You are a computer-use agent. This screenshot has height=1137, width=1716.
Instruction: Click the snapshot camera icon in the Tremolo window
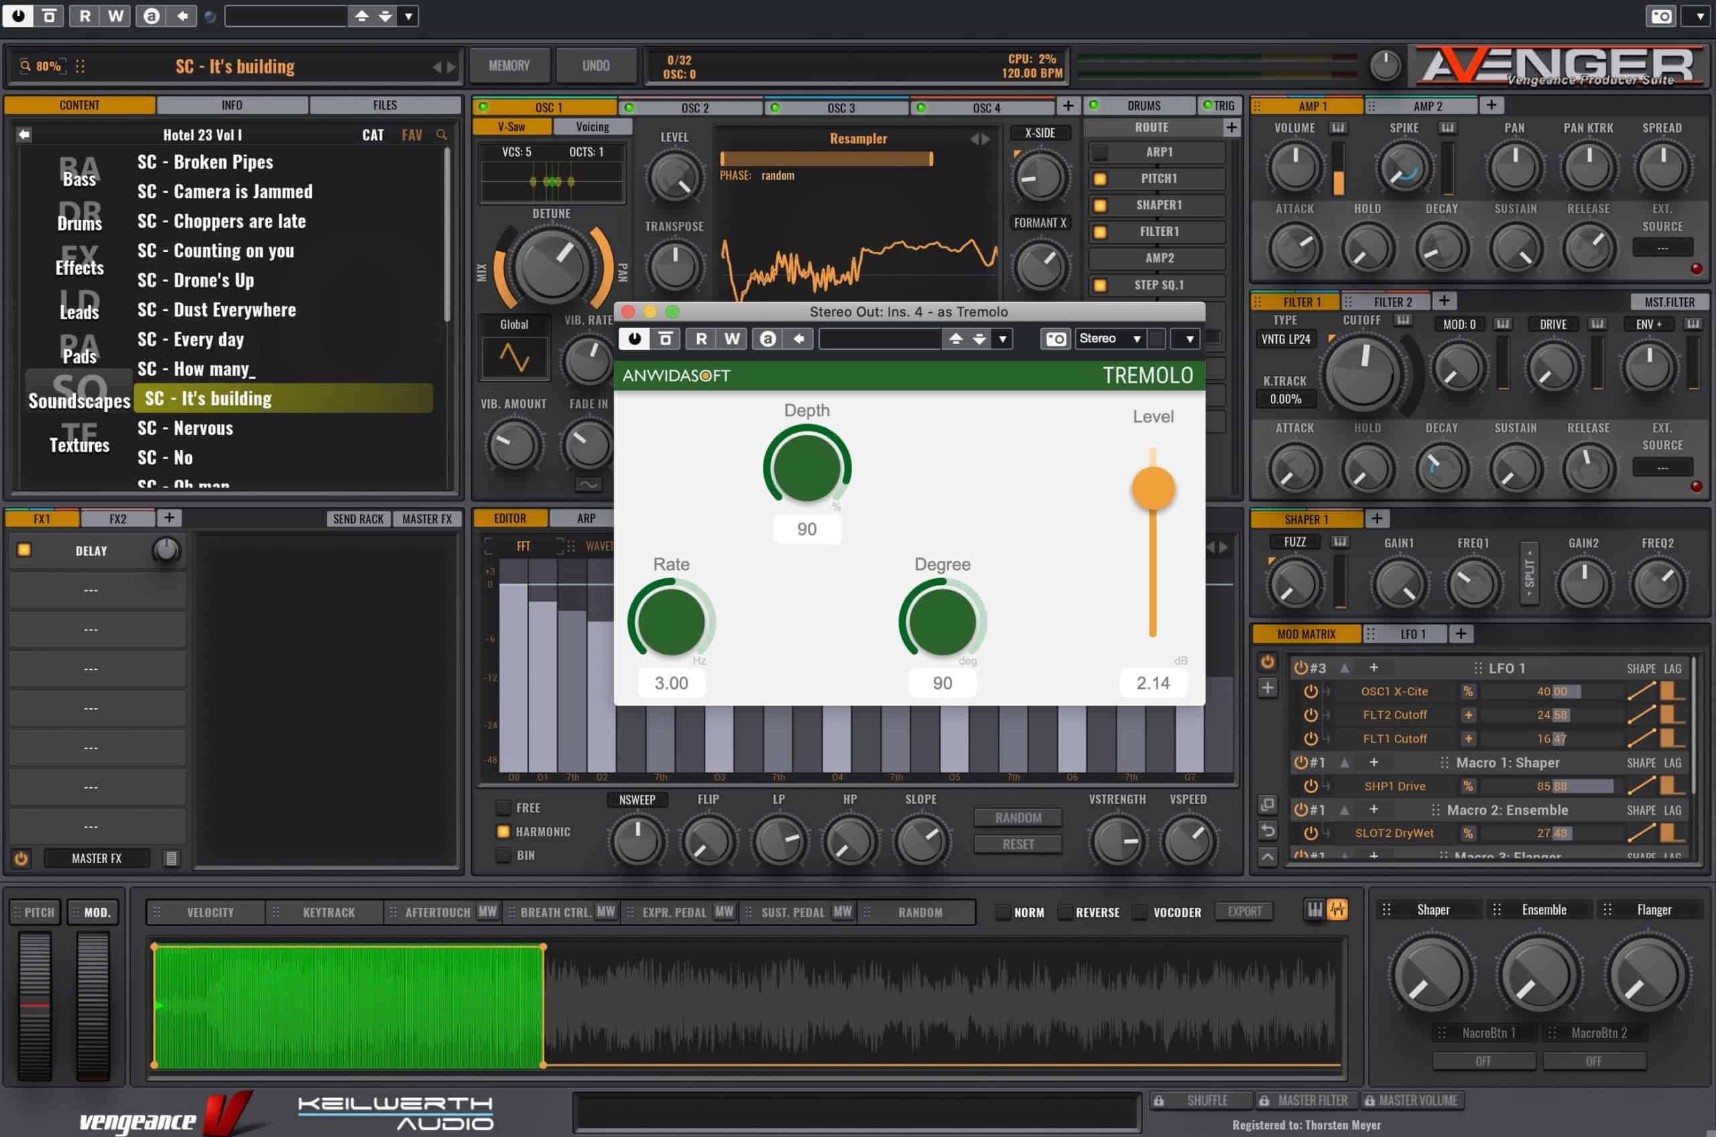[1056, 338]
